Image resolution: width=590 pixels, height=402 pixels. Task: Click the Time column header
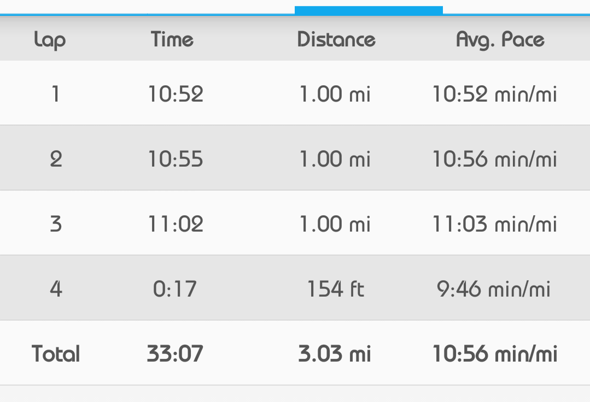(x=172, y=39)
